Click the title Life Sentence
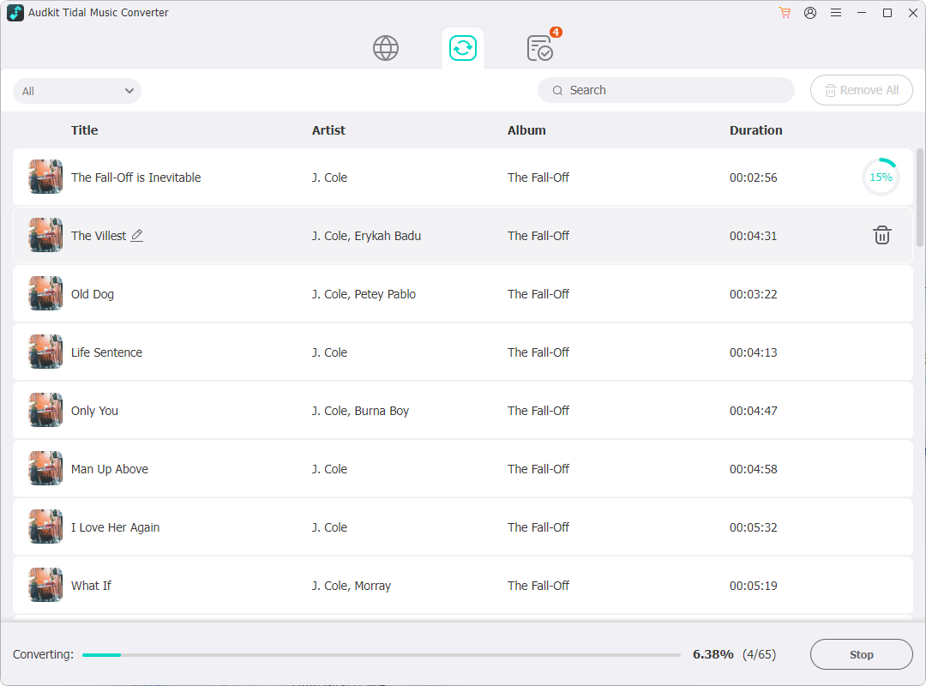This screenshot has width=926, height=686. click(107, 352)
